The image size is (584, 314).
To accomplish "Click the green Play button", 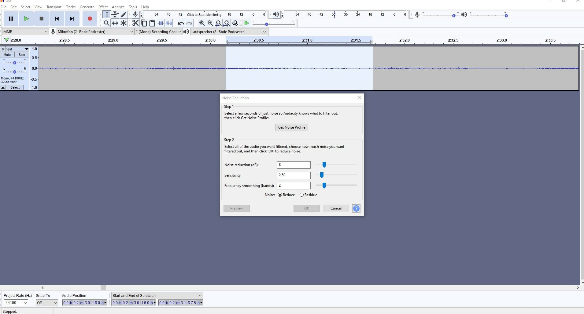I will (x=26, y=19).
